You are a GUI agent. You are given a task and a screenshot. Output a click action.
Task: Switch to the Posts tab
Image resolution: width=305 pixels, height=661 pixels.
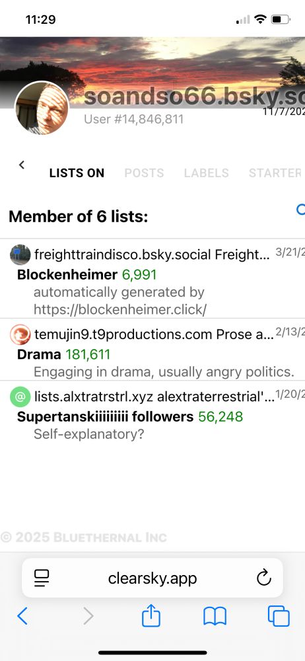click(x=144, y=173)
